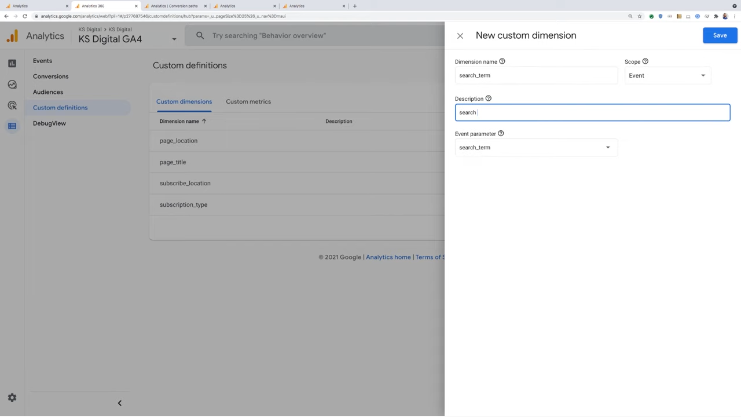Click the Description text field

(592, 112)
